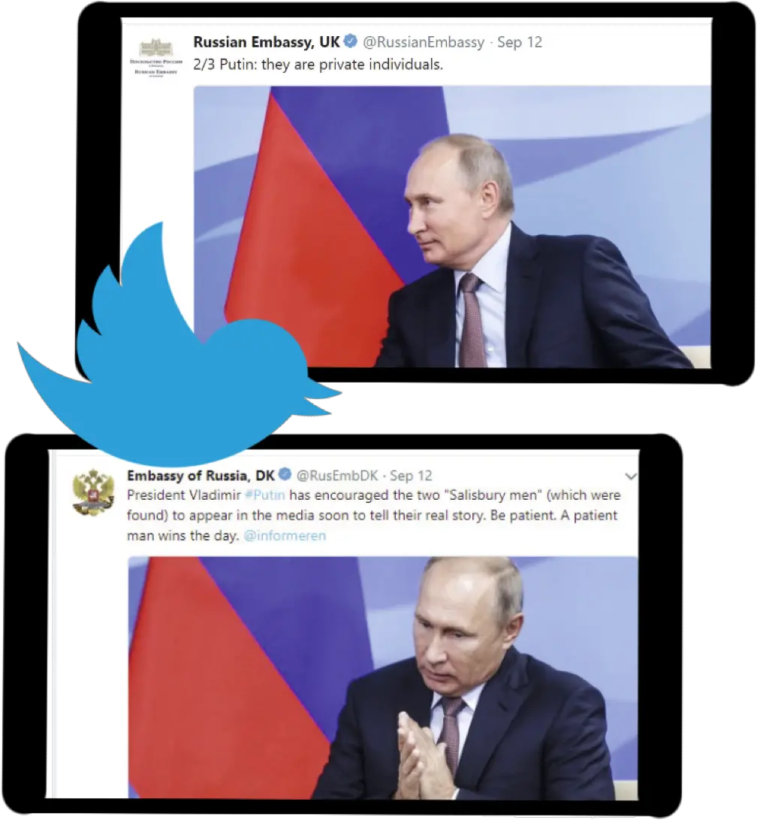Open the photo attached to the DK embassy tweet
This screenshot has height=820, width=757.
click(383, 678)
